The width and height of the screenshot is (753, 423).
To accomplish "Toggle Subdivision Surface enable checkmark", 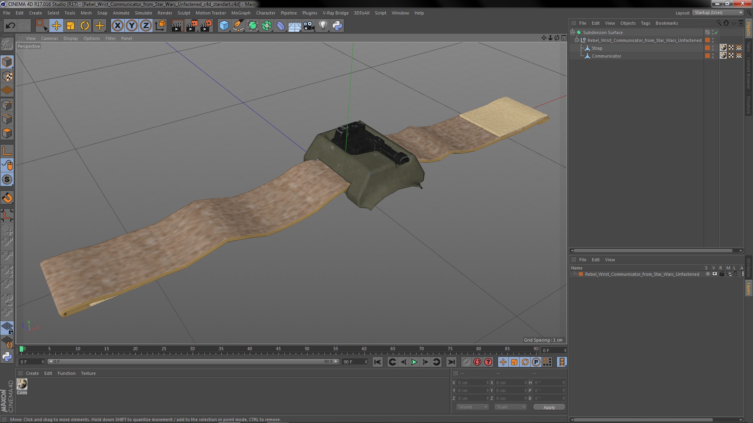I will 717,33.
